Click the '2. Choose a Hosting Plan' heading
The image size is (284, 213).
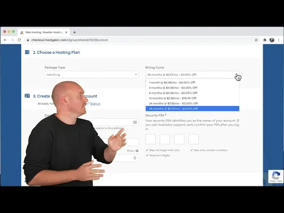(x=56, y=52)
